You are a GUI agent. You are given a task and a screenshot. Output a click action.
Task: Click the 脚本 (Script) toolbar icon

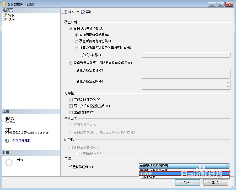click(x=65, y=12)
